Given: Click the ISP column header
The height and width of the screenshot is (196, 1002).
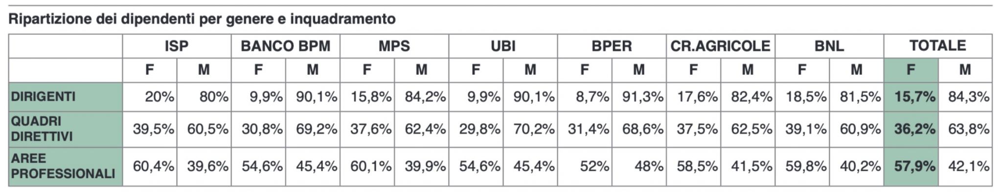Looking at the screenshot, I should (177, 46).
